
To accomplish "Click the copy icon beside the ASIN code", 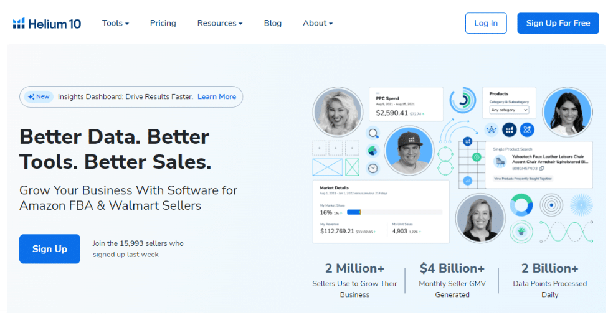I will [542, 169].
